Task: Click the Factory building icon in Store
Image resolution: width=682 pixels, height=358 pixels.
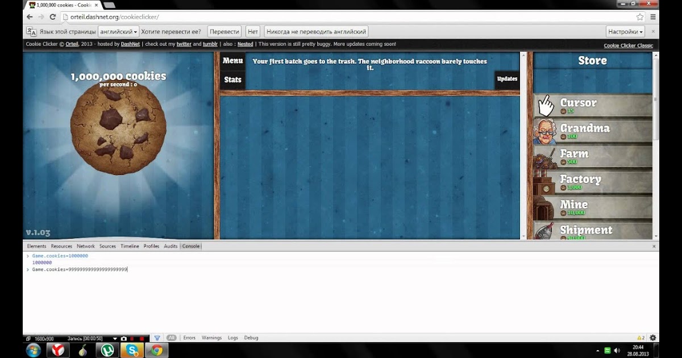Action: click(544, 183)
